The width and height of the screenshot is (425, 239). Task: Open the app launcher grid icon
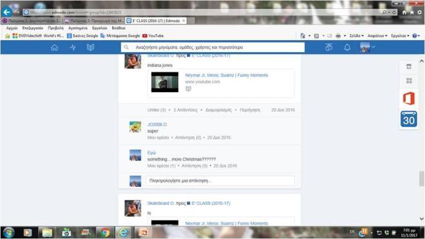pyautogui.click(x=409, y=81)
